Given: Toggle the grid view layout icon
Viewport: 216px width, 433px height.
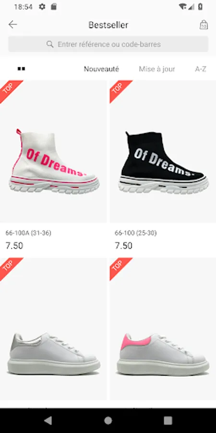Looking at the screenshot, I should coord(21,69).
